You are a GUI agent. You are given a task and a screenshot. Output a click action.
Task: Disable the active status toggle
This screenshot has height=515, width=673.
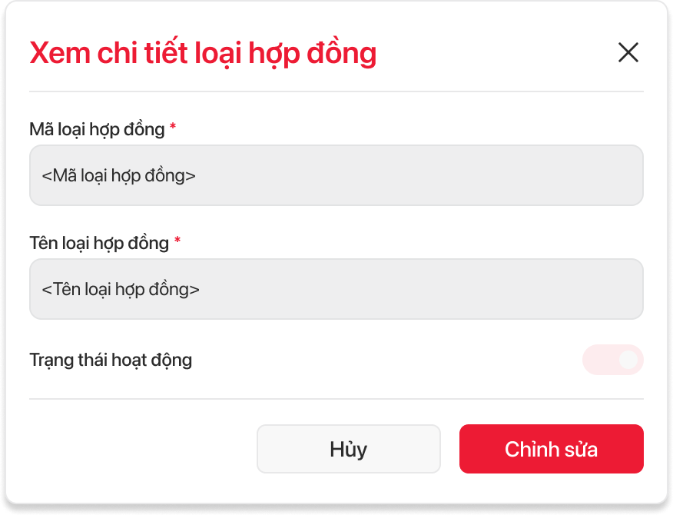tap(612, 360)
